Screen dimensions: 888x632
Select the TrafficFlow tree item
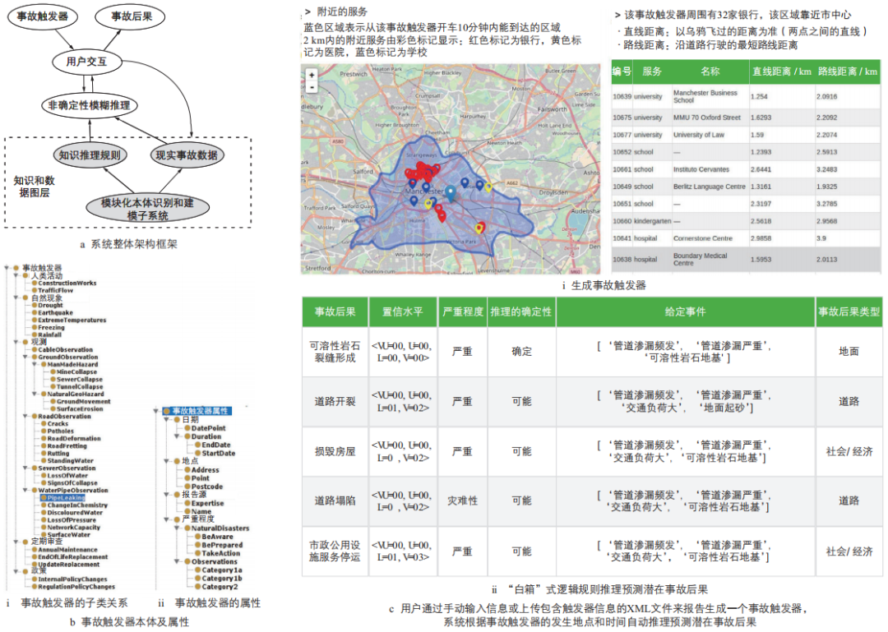pyautogui.click(x=56, y=290)
